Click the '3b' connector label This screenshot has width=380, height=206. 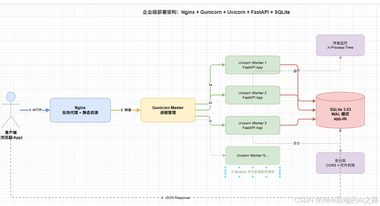210,103
